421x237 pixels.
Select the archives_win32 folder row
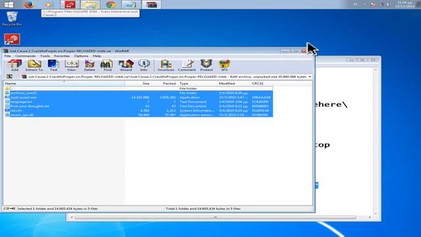coord(139,93)
